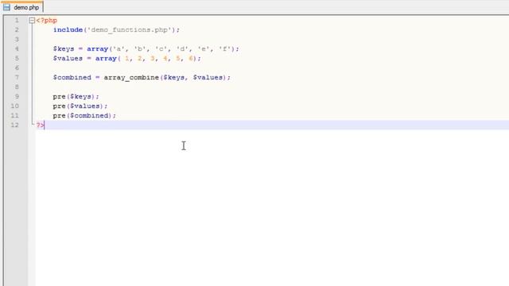The image size is (509, 286).
Task: Click pre($combined); on line 11
Action: 84,115
